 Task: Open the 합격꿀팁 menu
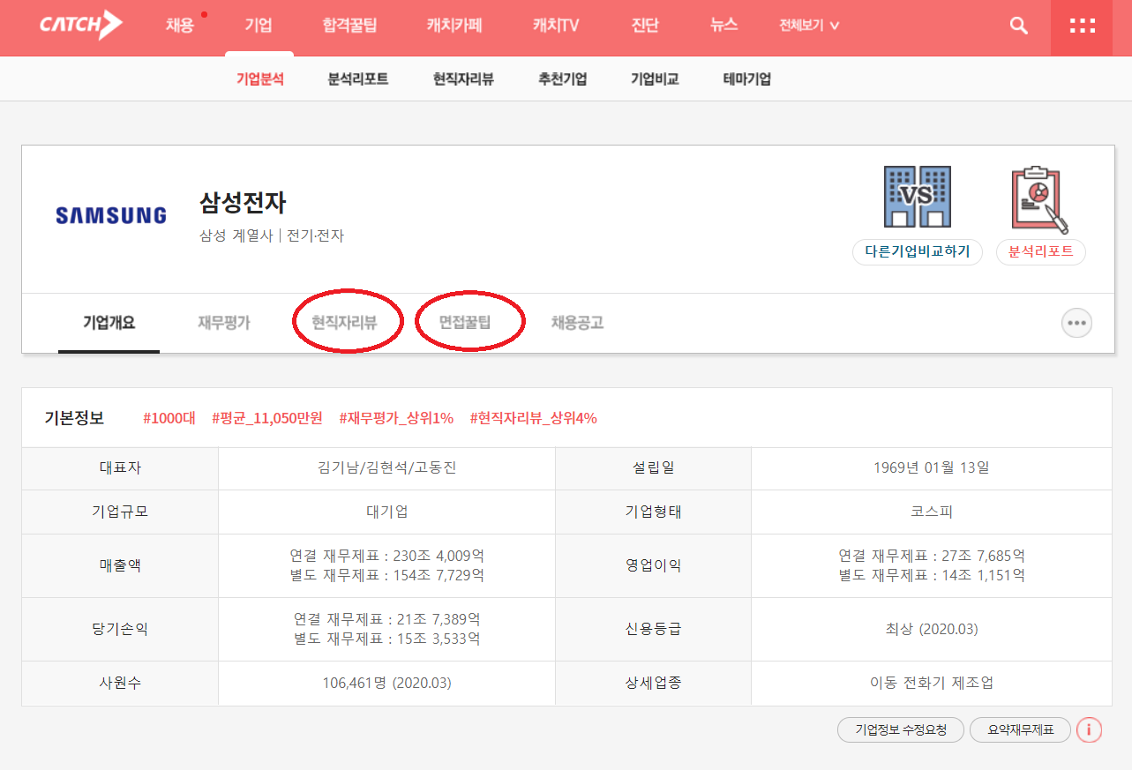[349, 26]
